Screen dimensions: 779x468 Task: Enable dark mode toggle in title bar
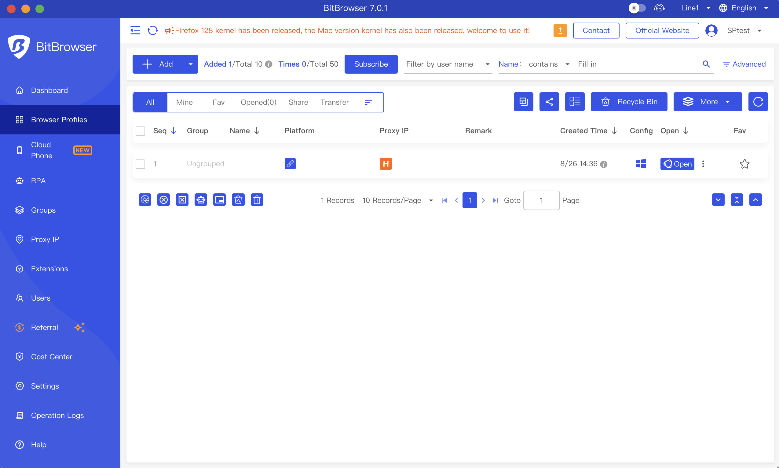pyautogui.click(x=639, y=8)
